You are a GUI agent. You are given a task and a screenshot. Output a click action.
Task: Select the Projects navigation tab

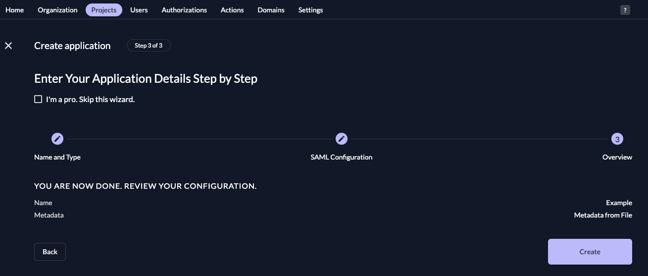click(104, 10)
